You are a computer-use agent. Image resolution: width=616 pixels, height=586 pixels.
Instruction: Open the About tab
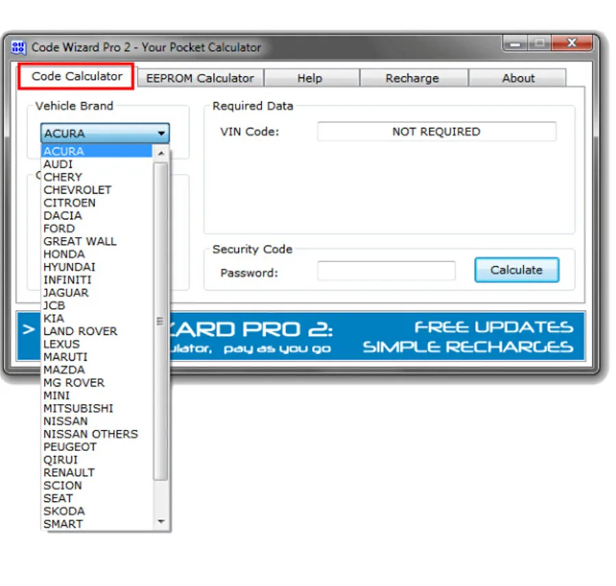tap(518, 78)
